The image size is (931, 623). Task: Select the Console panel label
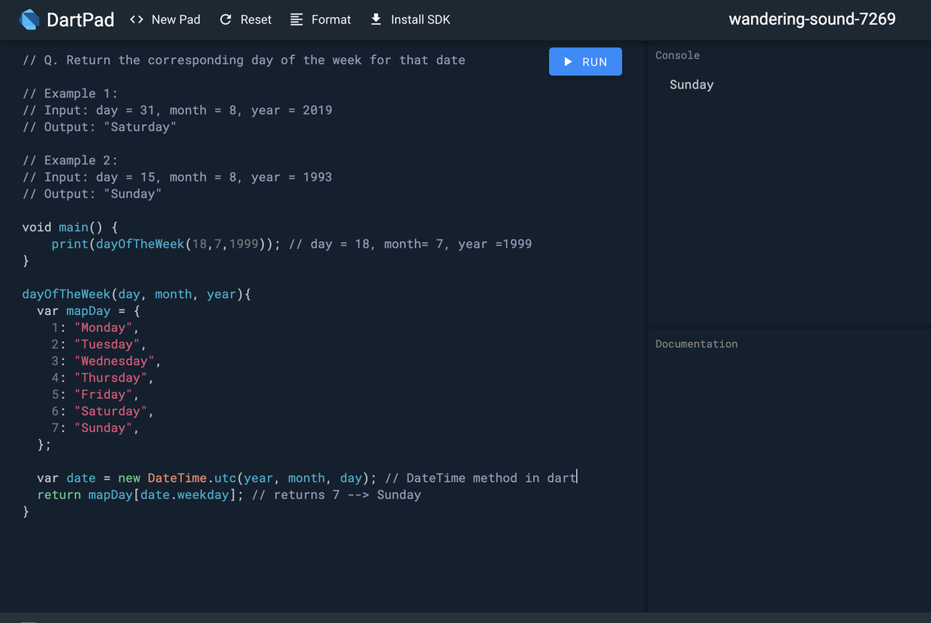[x=677, y=55]
